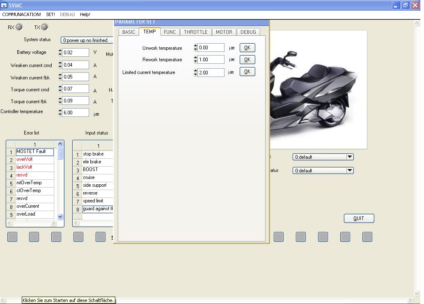Confirm Limited current temperature with OK
The height and width of the screenshot is (304, 424).
(247, 72)
